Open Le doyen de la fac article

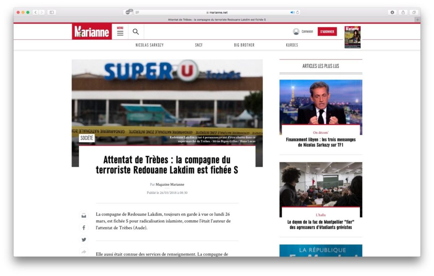(x=321, y=225)
